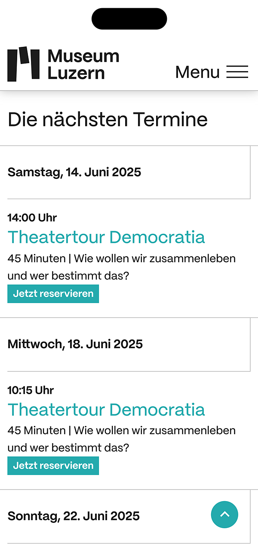Screen dimensions: 258x548
Task: Click the Museum Luzern wordmark text
Action: click(83, 64)
